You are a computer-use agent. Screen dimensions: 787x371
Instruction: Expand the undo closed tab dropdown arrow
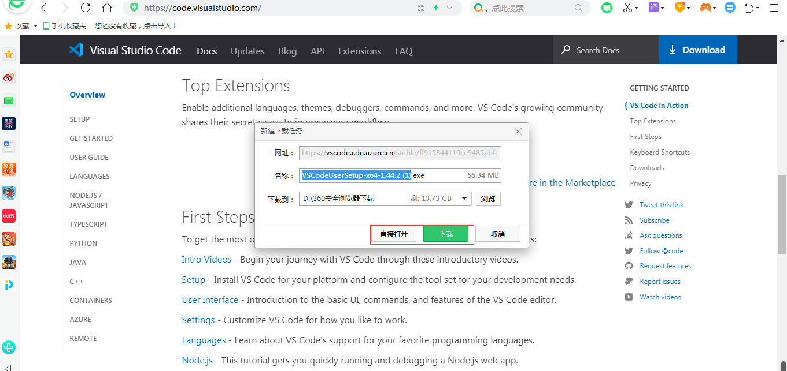point(758,8)
